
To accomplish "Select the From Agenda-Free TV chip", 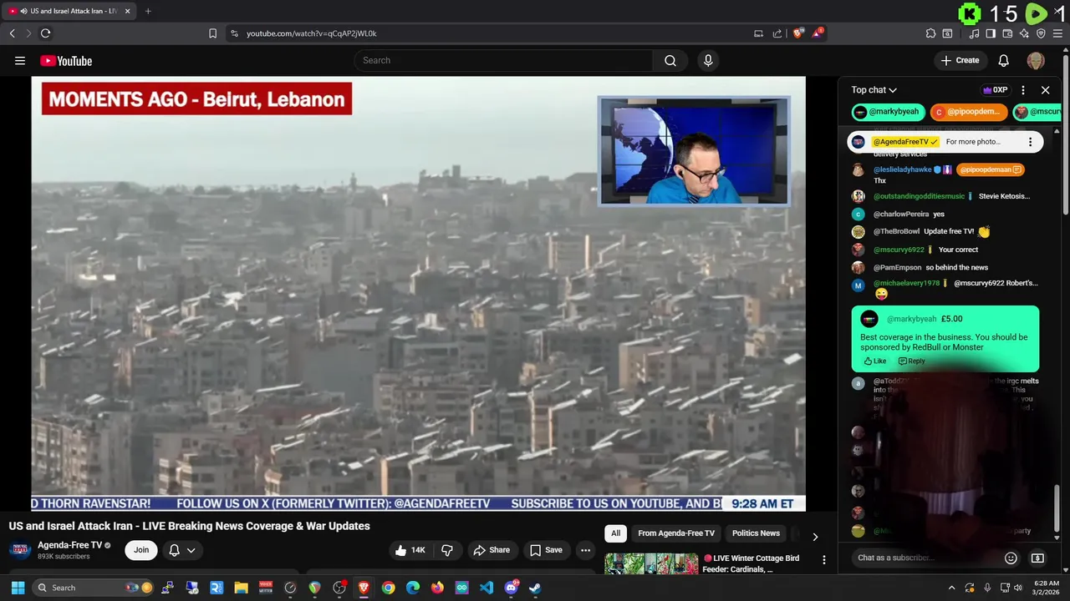I will click(x=676, y=533).
